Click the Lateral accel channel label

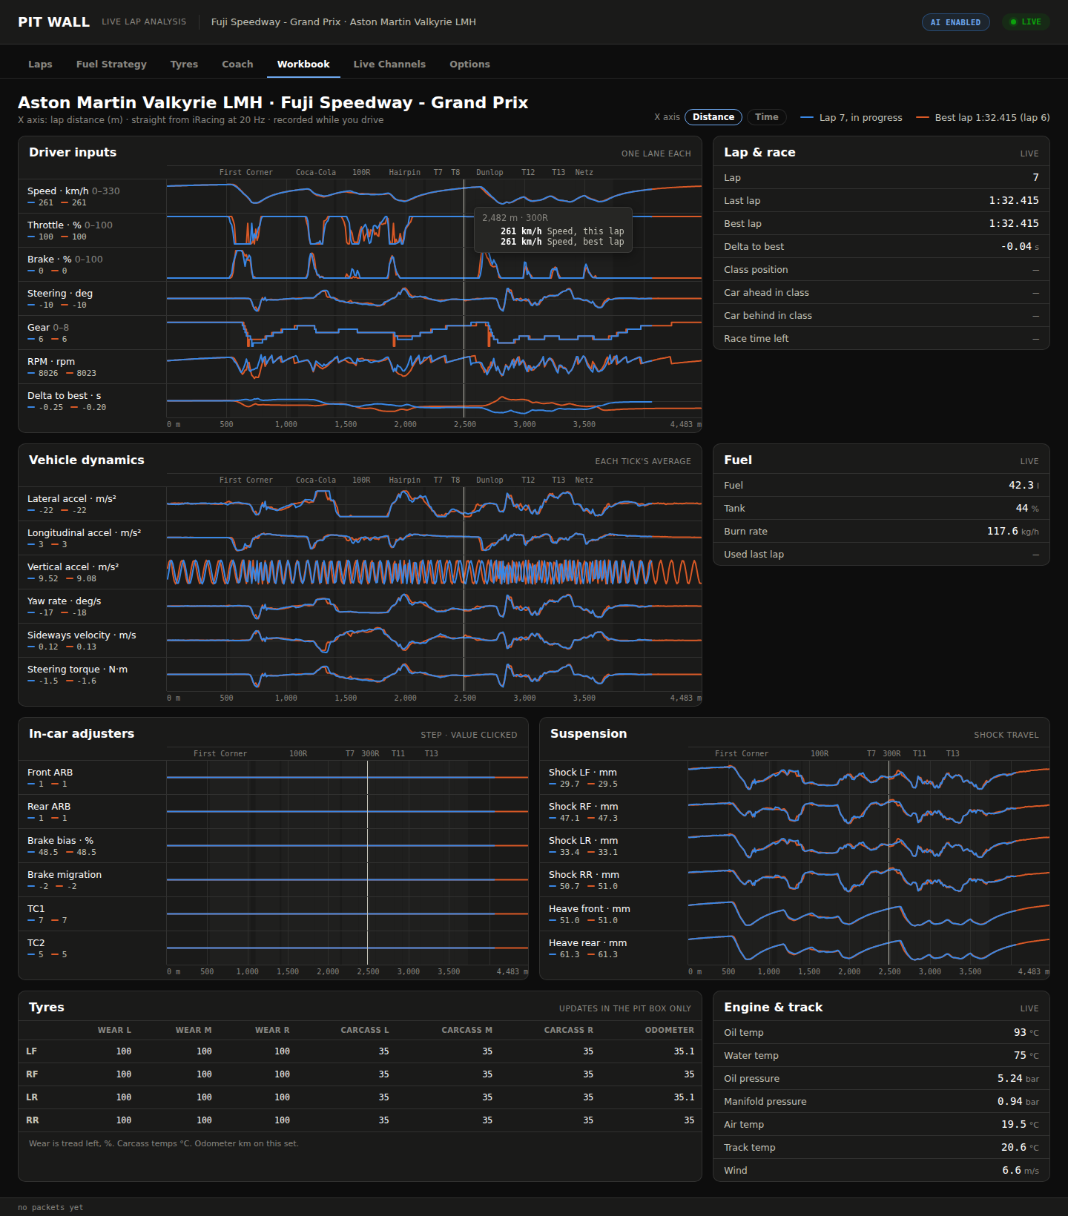pyautogui.click(x=72, y=499)
